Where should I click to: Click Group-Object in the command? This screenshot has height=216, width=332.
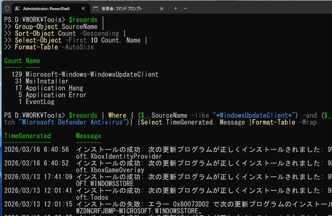point(36,27)
